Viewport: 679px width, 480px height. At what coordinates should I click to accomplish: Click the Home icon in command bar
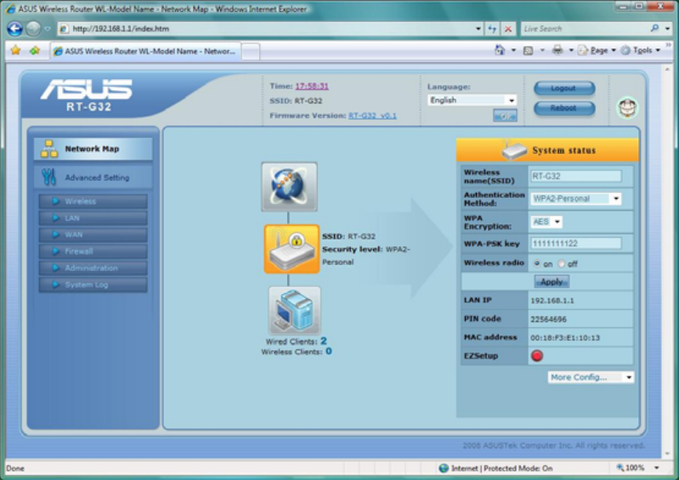pos(500,50)
